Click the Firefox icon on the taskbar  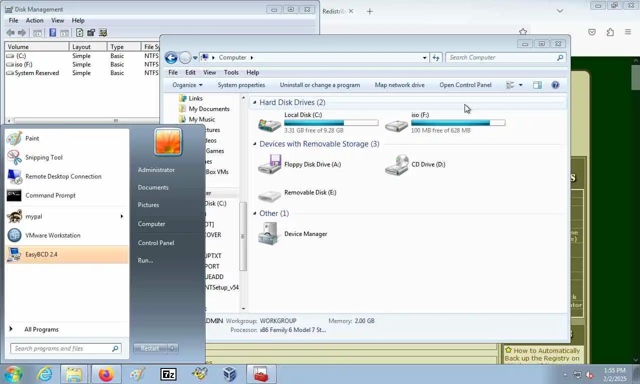(106, 374)
